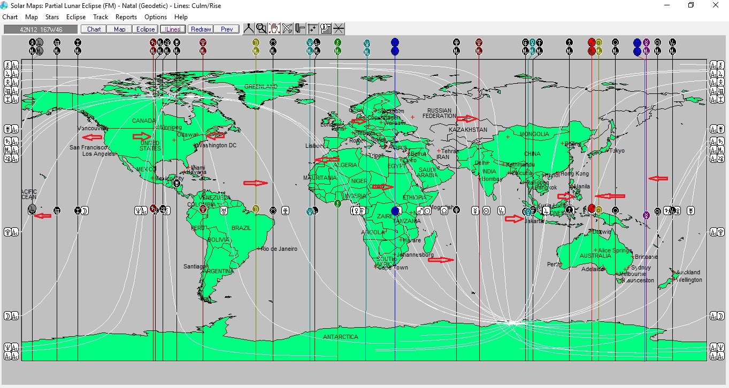Click the Rio de Janeiro city marker
Viewport: 729px width, 388px height.
[x=259, y=249]
